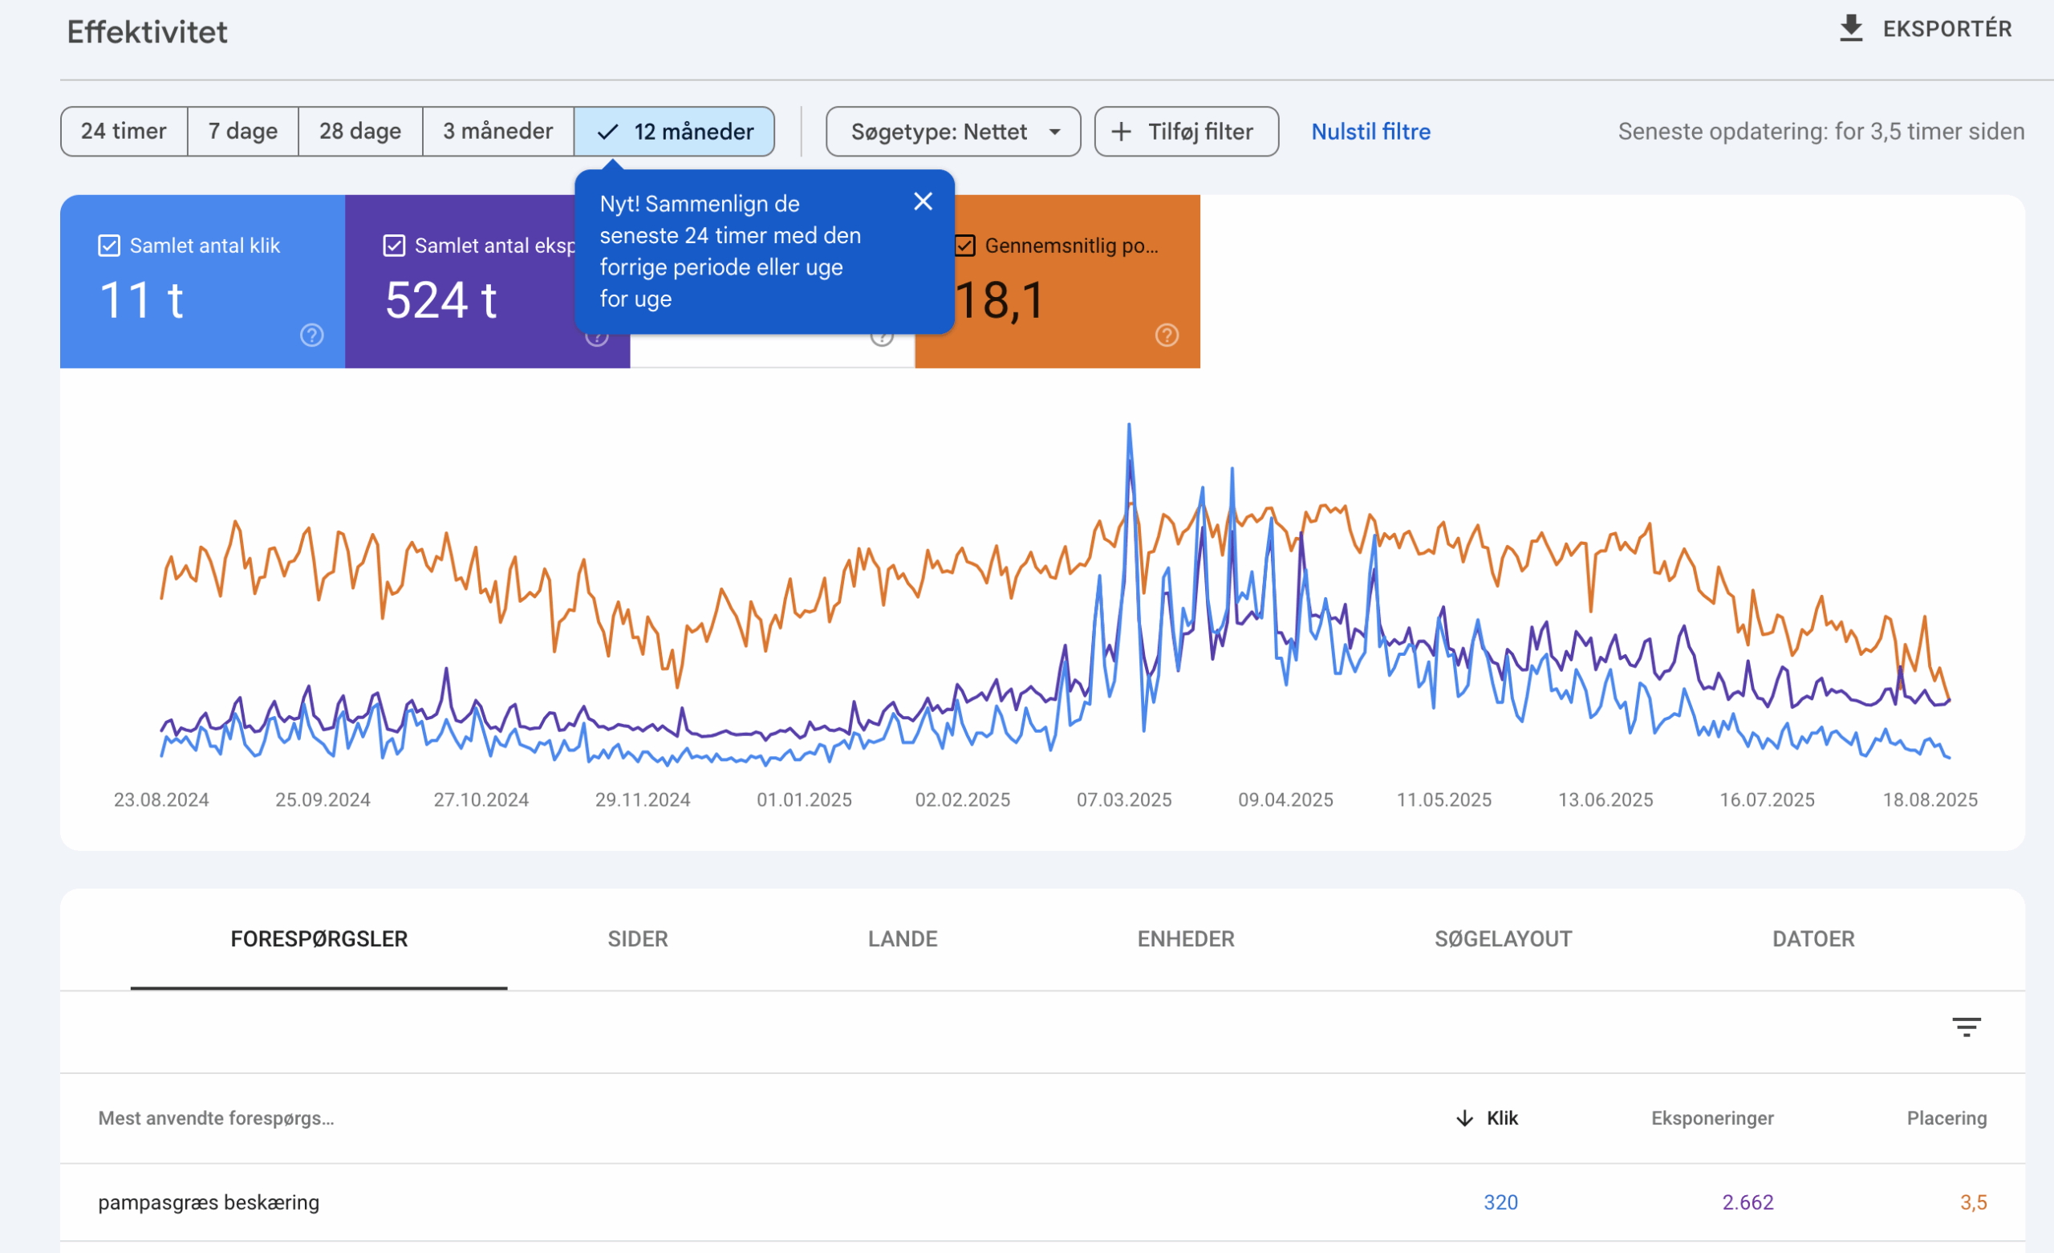Image resolution: width=2054 pixels, height=1253 pixels.
Task: Click help icon on Gennemsnitlig position card
Action: [x=1167, y=335]
